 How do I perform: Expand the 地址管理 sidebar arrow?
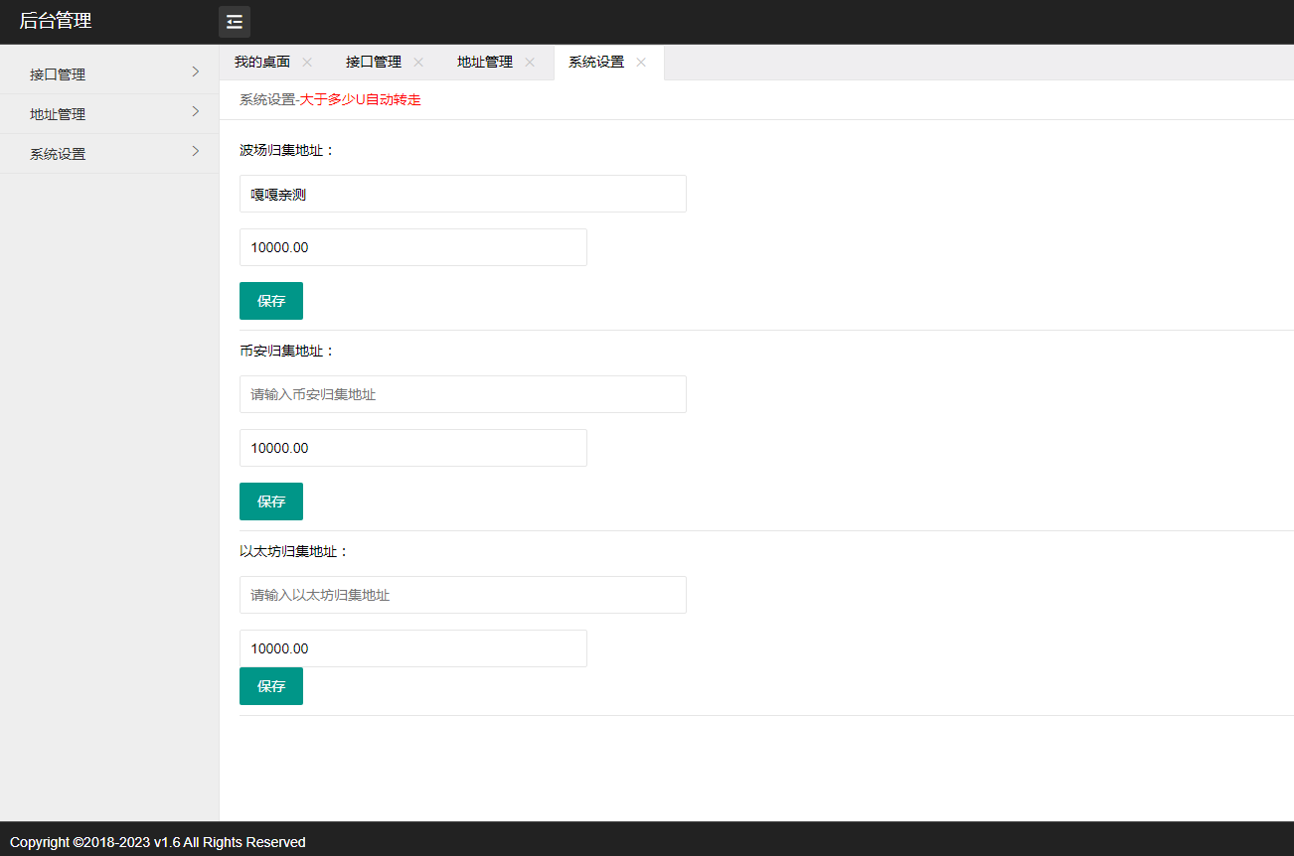click(195, 112)
